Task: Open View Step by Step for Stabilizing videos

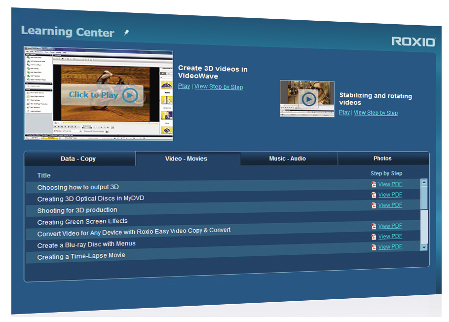Action: pyautogui.click(x=375, y=113)
